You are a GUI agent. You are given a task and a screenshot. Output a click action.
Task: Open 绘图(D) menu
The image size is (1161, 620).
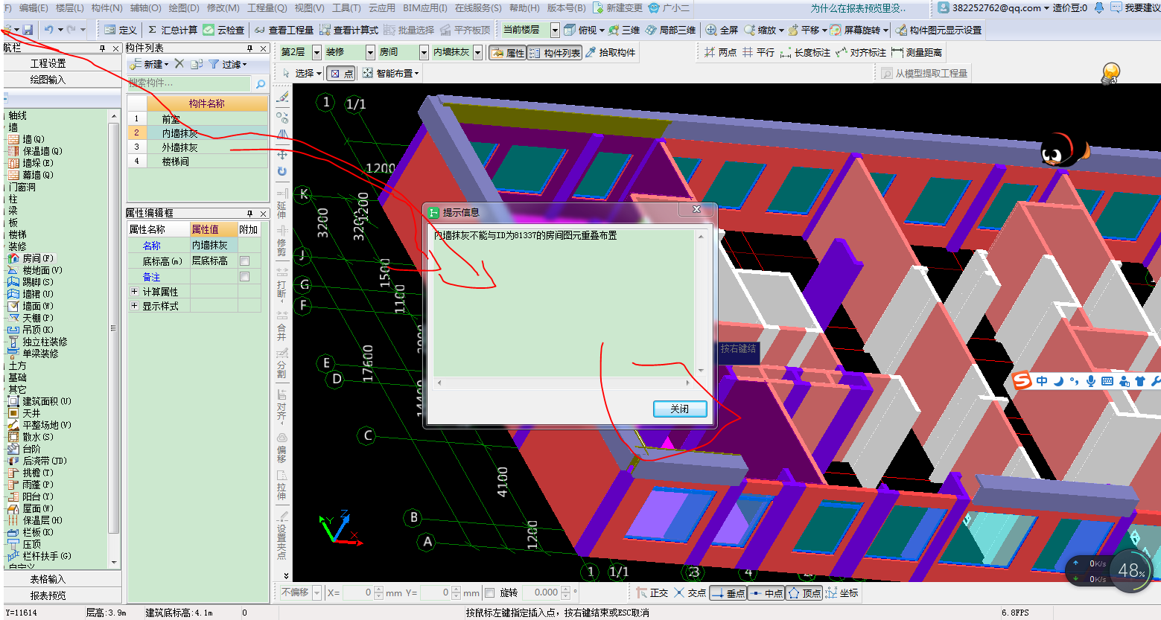184,7
